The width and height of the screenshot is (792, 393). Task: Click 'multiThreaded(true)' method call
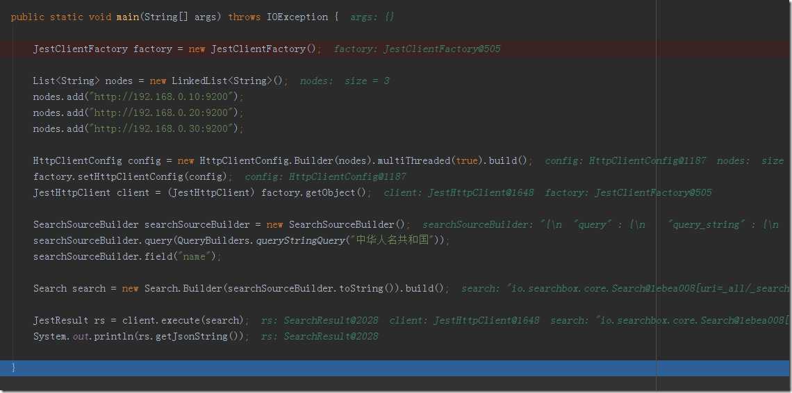click(x=430, y=160)
